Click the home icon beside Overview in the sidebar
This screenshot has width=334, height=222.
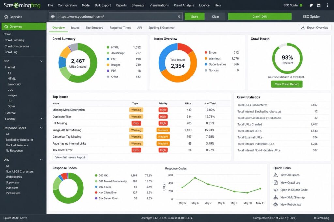pyautogui.click(x=6, y=27)
